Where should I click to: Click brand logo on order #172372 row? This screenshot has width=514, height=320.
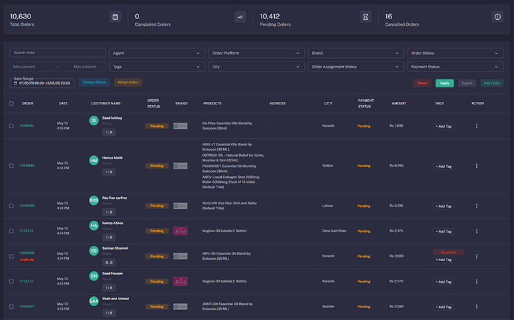click(x=180, y=282)
